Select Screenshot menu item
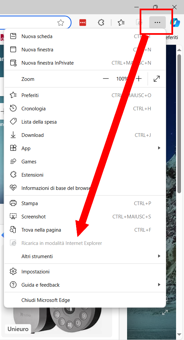The height and width of the screenshot is (340, 184). coord(85,216)
